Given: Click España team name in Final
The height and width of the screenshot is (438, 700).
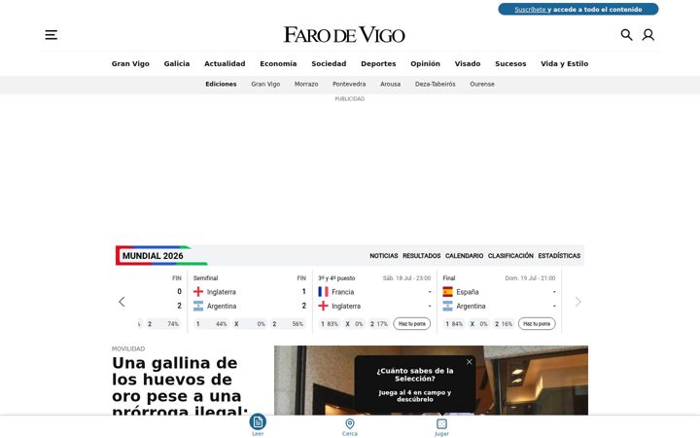Looking at the screenshot, I should [x=468, y=292].
